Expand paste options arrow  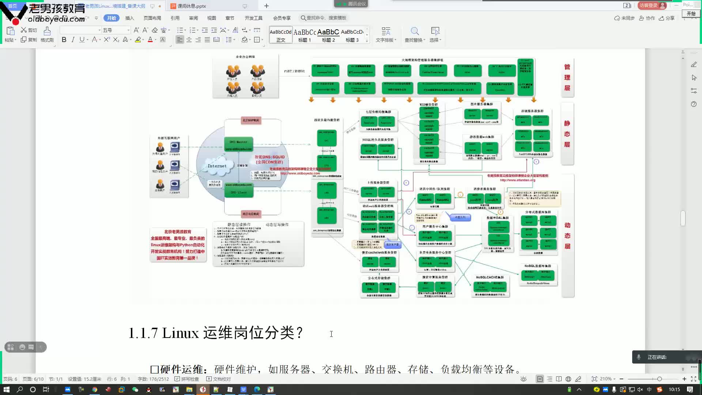point(15,40)
